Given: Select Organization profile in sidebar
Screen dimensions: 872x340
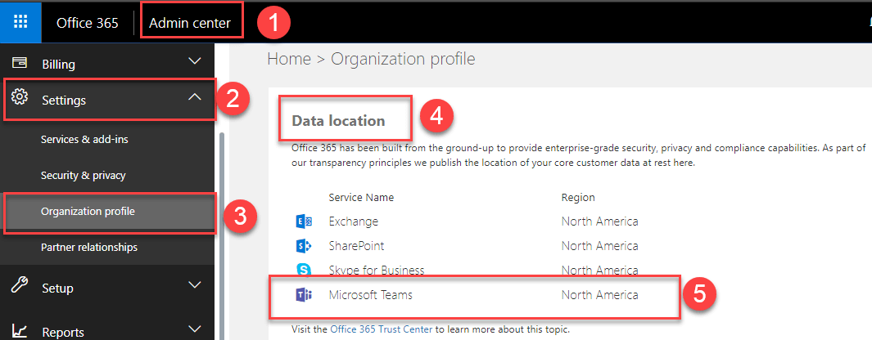Looking at the screenshot, I should point(88,212).
